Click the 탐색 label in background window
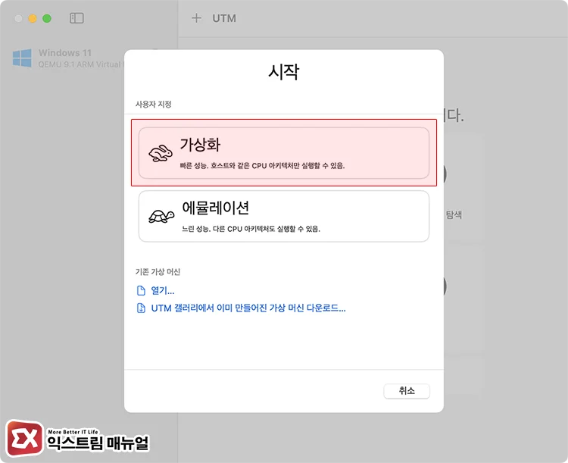The height and width of the screenshot is (463, 568). click(x=454, y=214)
